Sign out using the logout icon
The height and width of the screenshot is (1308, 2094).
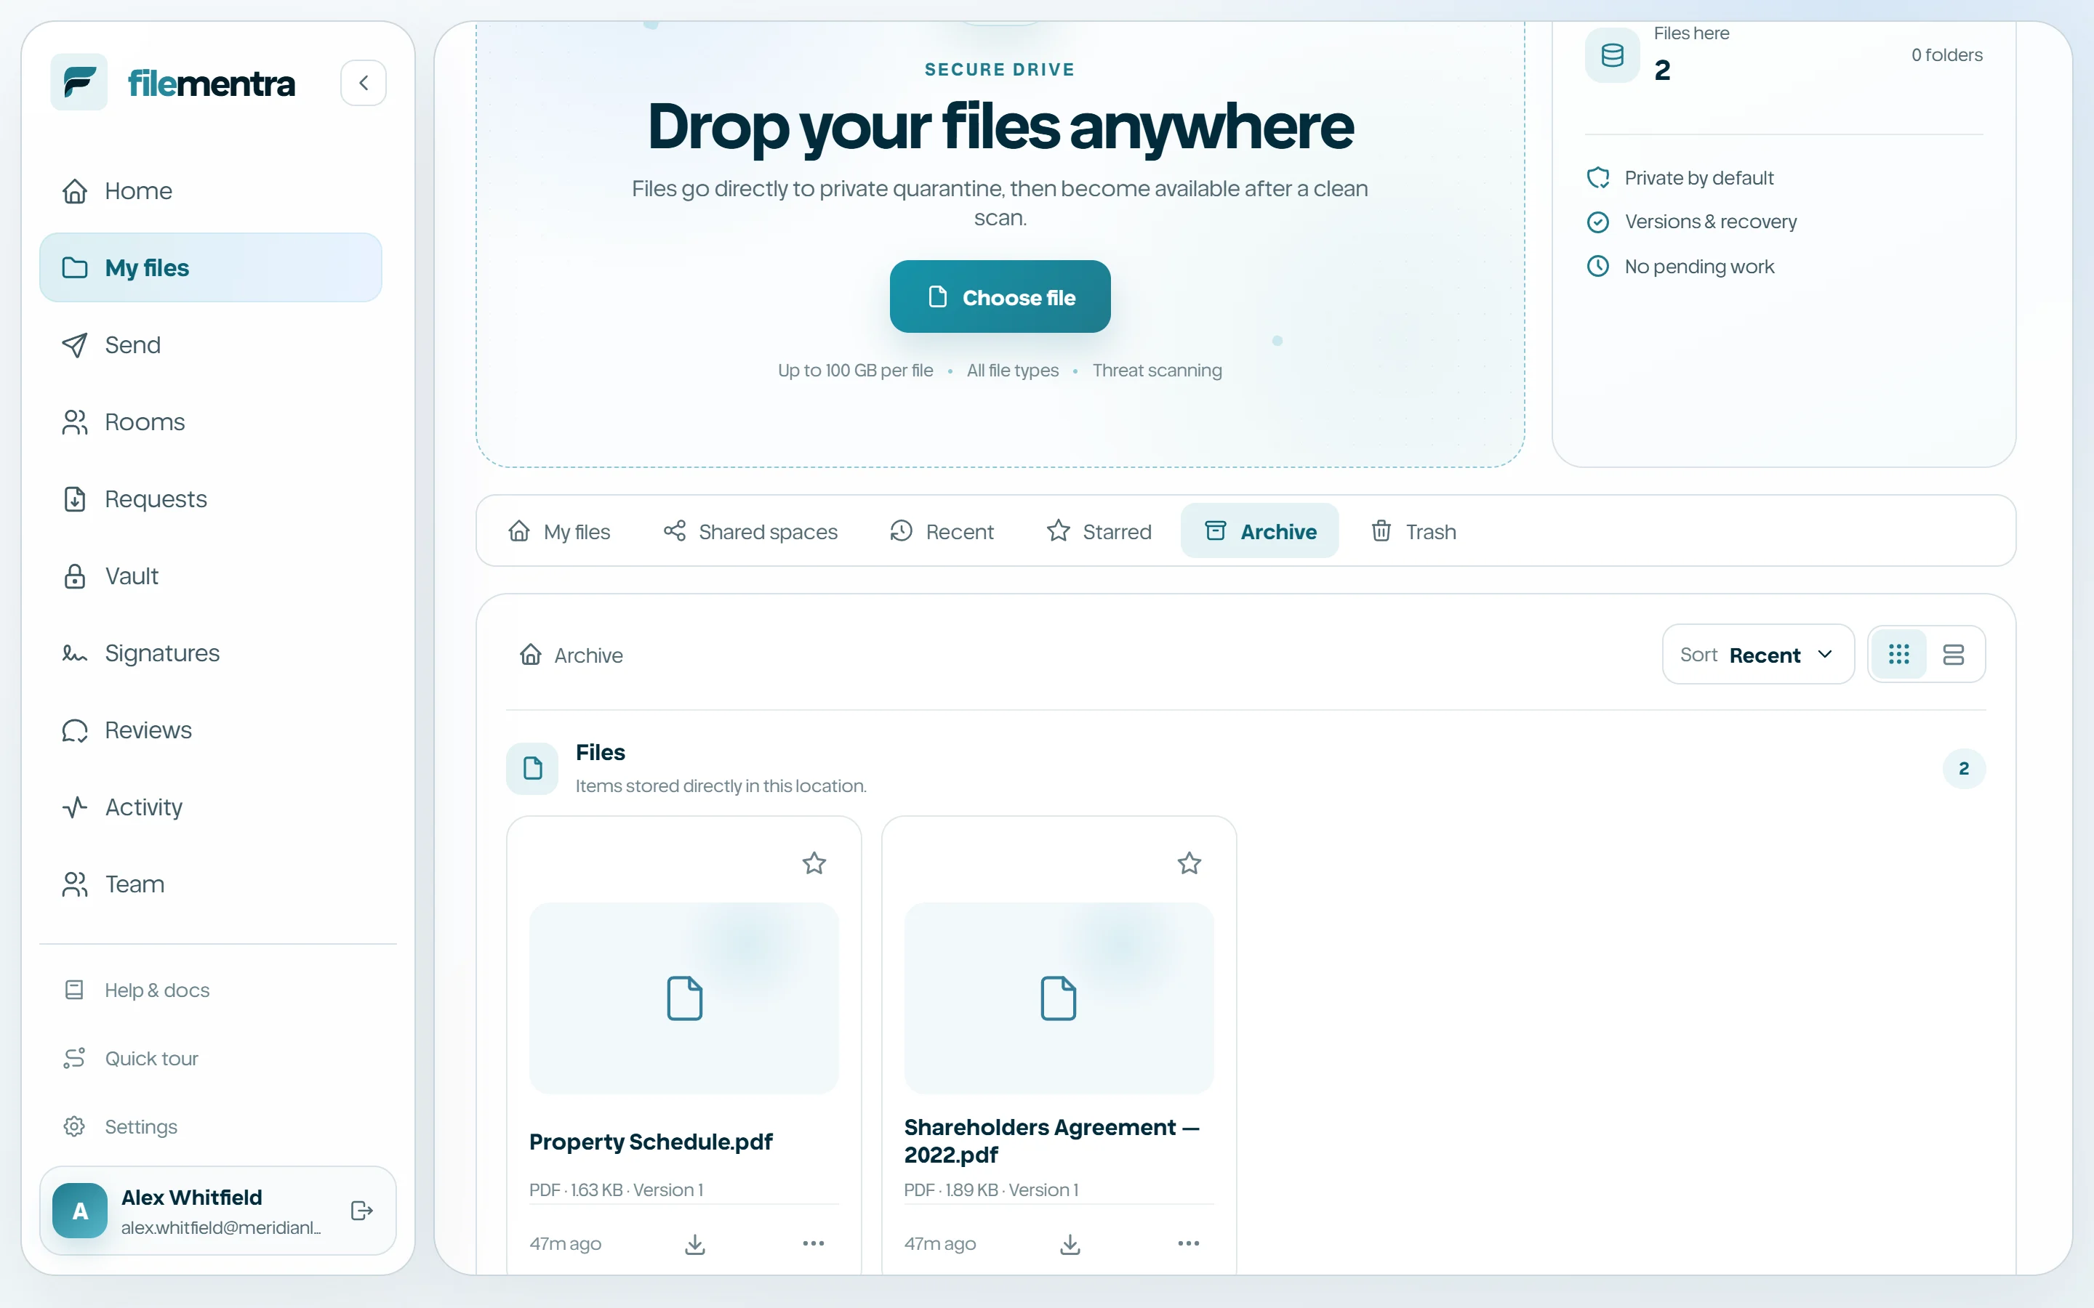(361, 1210)
